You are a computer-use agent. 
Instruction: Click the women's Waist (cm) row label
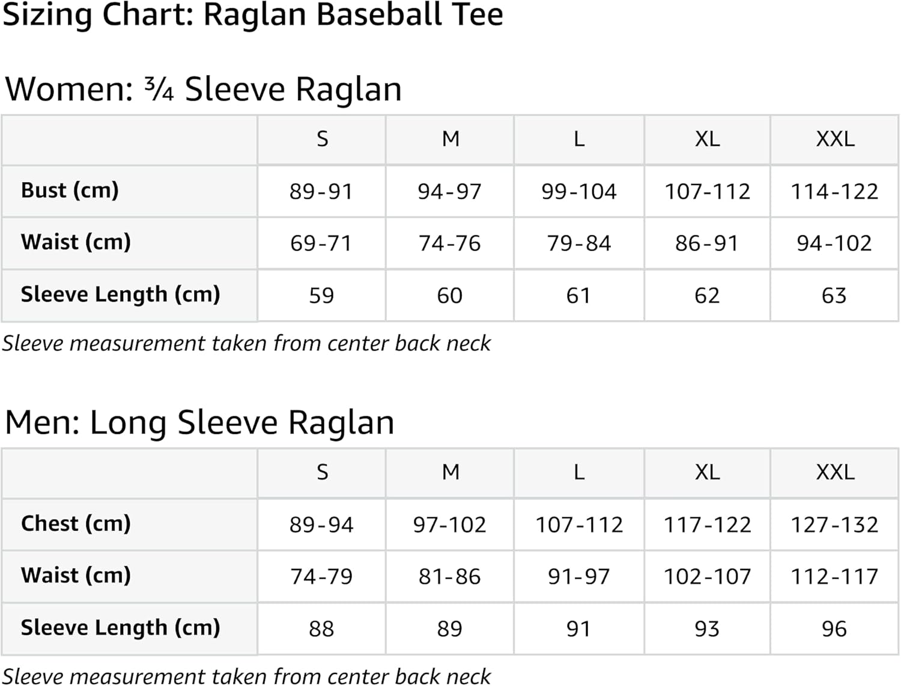[76, 242]
